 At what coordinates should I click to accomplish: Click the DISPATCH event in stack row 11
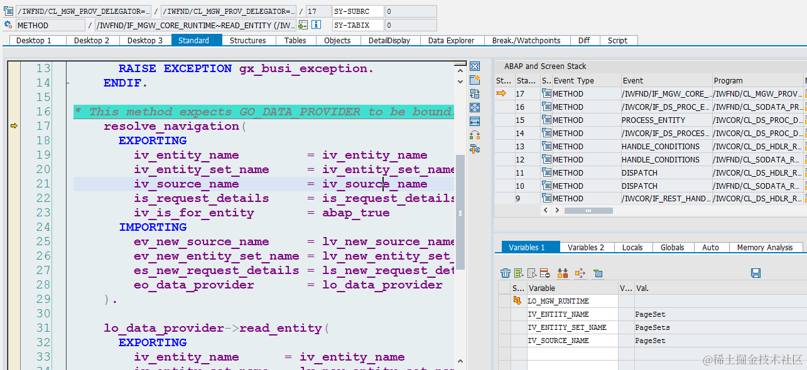coord(666,172)
